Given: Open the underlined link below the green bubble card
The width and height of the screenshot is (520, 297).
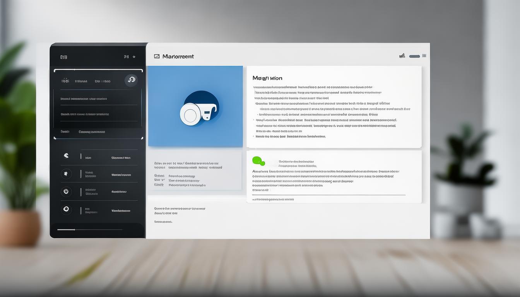Looking at the screenshot, I should tap(273, 200).
